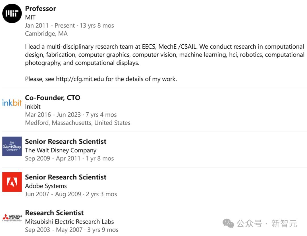Viewport: 307px width, 236px height.
Task: Open the Walt Disney Company logo
Action: (x=12, y=146)
